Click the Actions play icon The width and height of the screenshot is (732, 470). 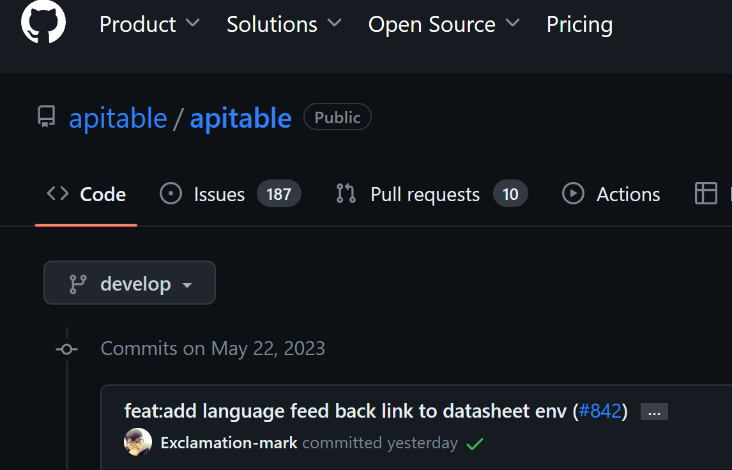point(573,193)
